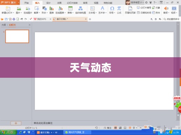The height and width of the screenshot is (135, 181).
Task: Switch to Slide Sorter view in status bar
Action: (x=120, y=128)
